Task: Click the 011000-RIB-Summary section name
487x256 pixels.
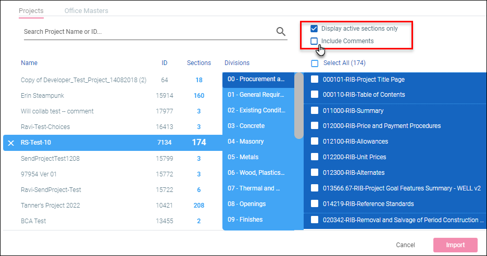Action: click(353, 111)
